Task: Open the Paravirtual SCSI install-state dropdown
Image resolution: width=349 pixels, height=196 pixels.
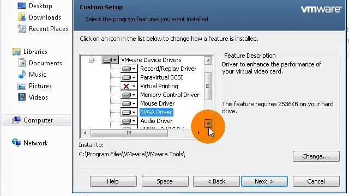Action: (x=129, y=77)
